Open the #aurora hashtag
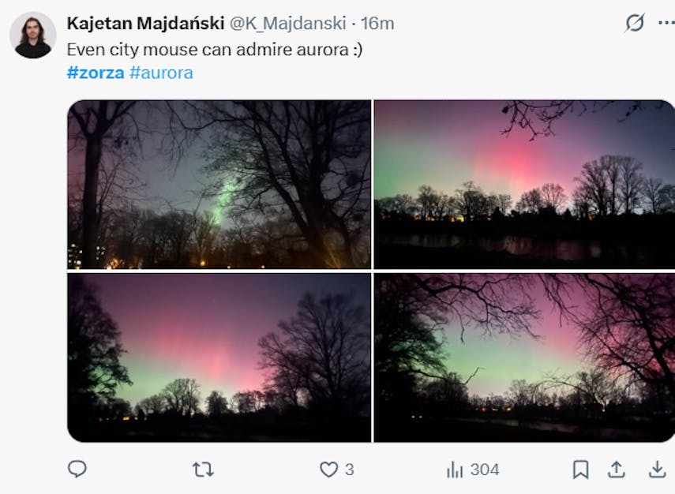The image size is (675, 494). 161,73
